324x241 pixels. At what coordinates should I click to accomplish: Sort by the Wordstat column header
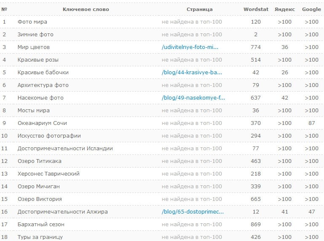[x=255, y=9]
